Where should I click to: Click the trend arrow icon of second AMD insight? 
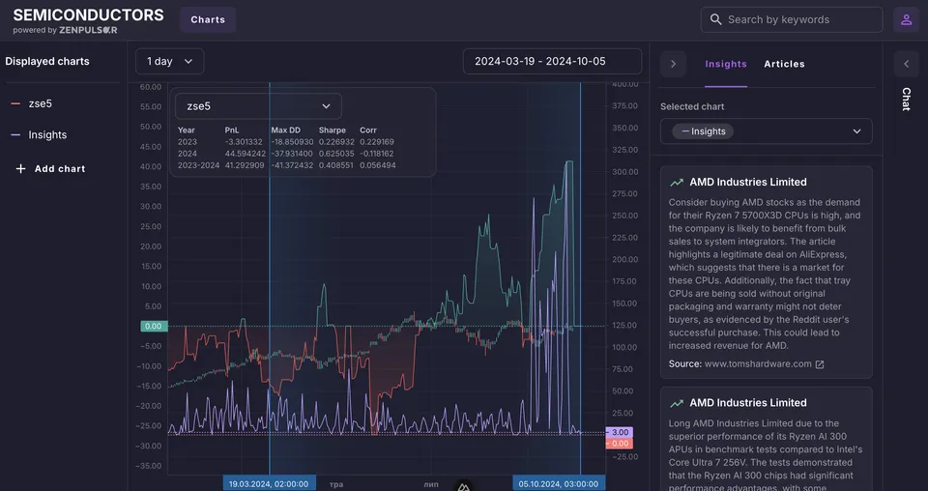(x=677, y=403)
